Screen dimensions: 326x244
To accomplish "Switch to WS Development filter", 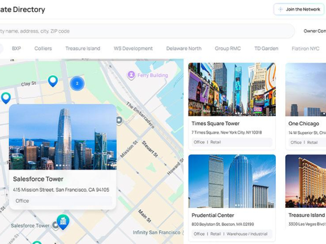I will coord(133,48).
